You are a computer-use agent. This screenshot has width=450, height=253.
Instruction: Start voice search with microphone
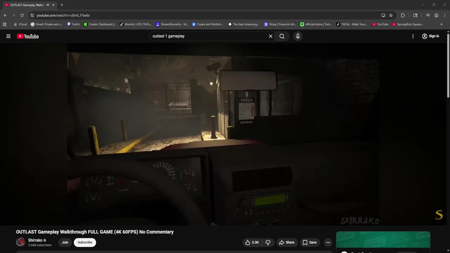tap(298, 36)
